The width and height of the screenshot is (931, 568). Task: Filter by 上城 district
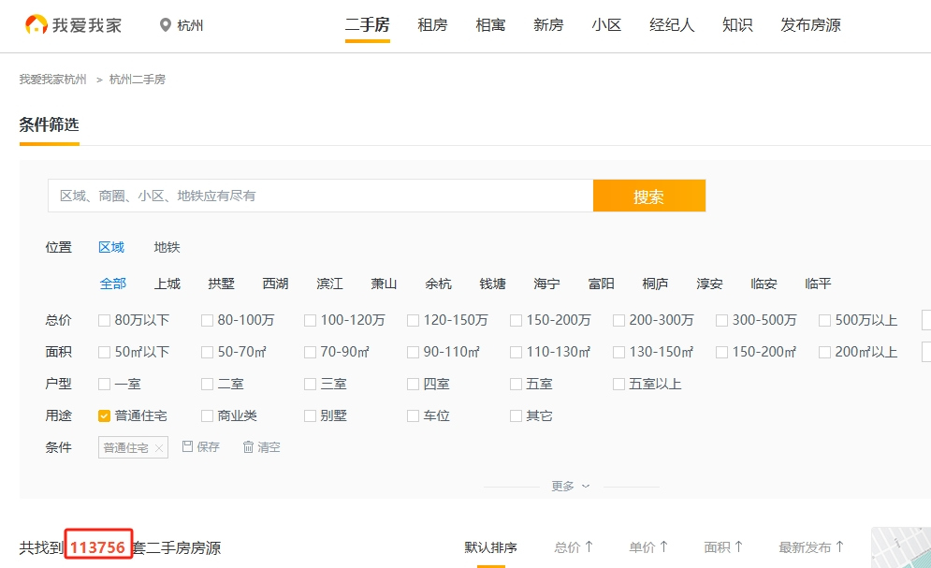click(x=167, y=284)
